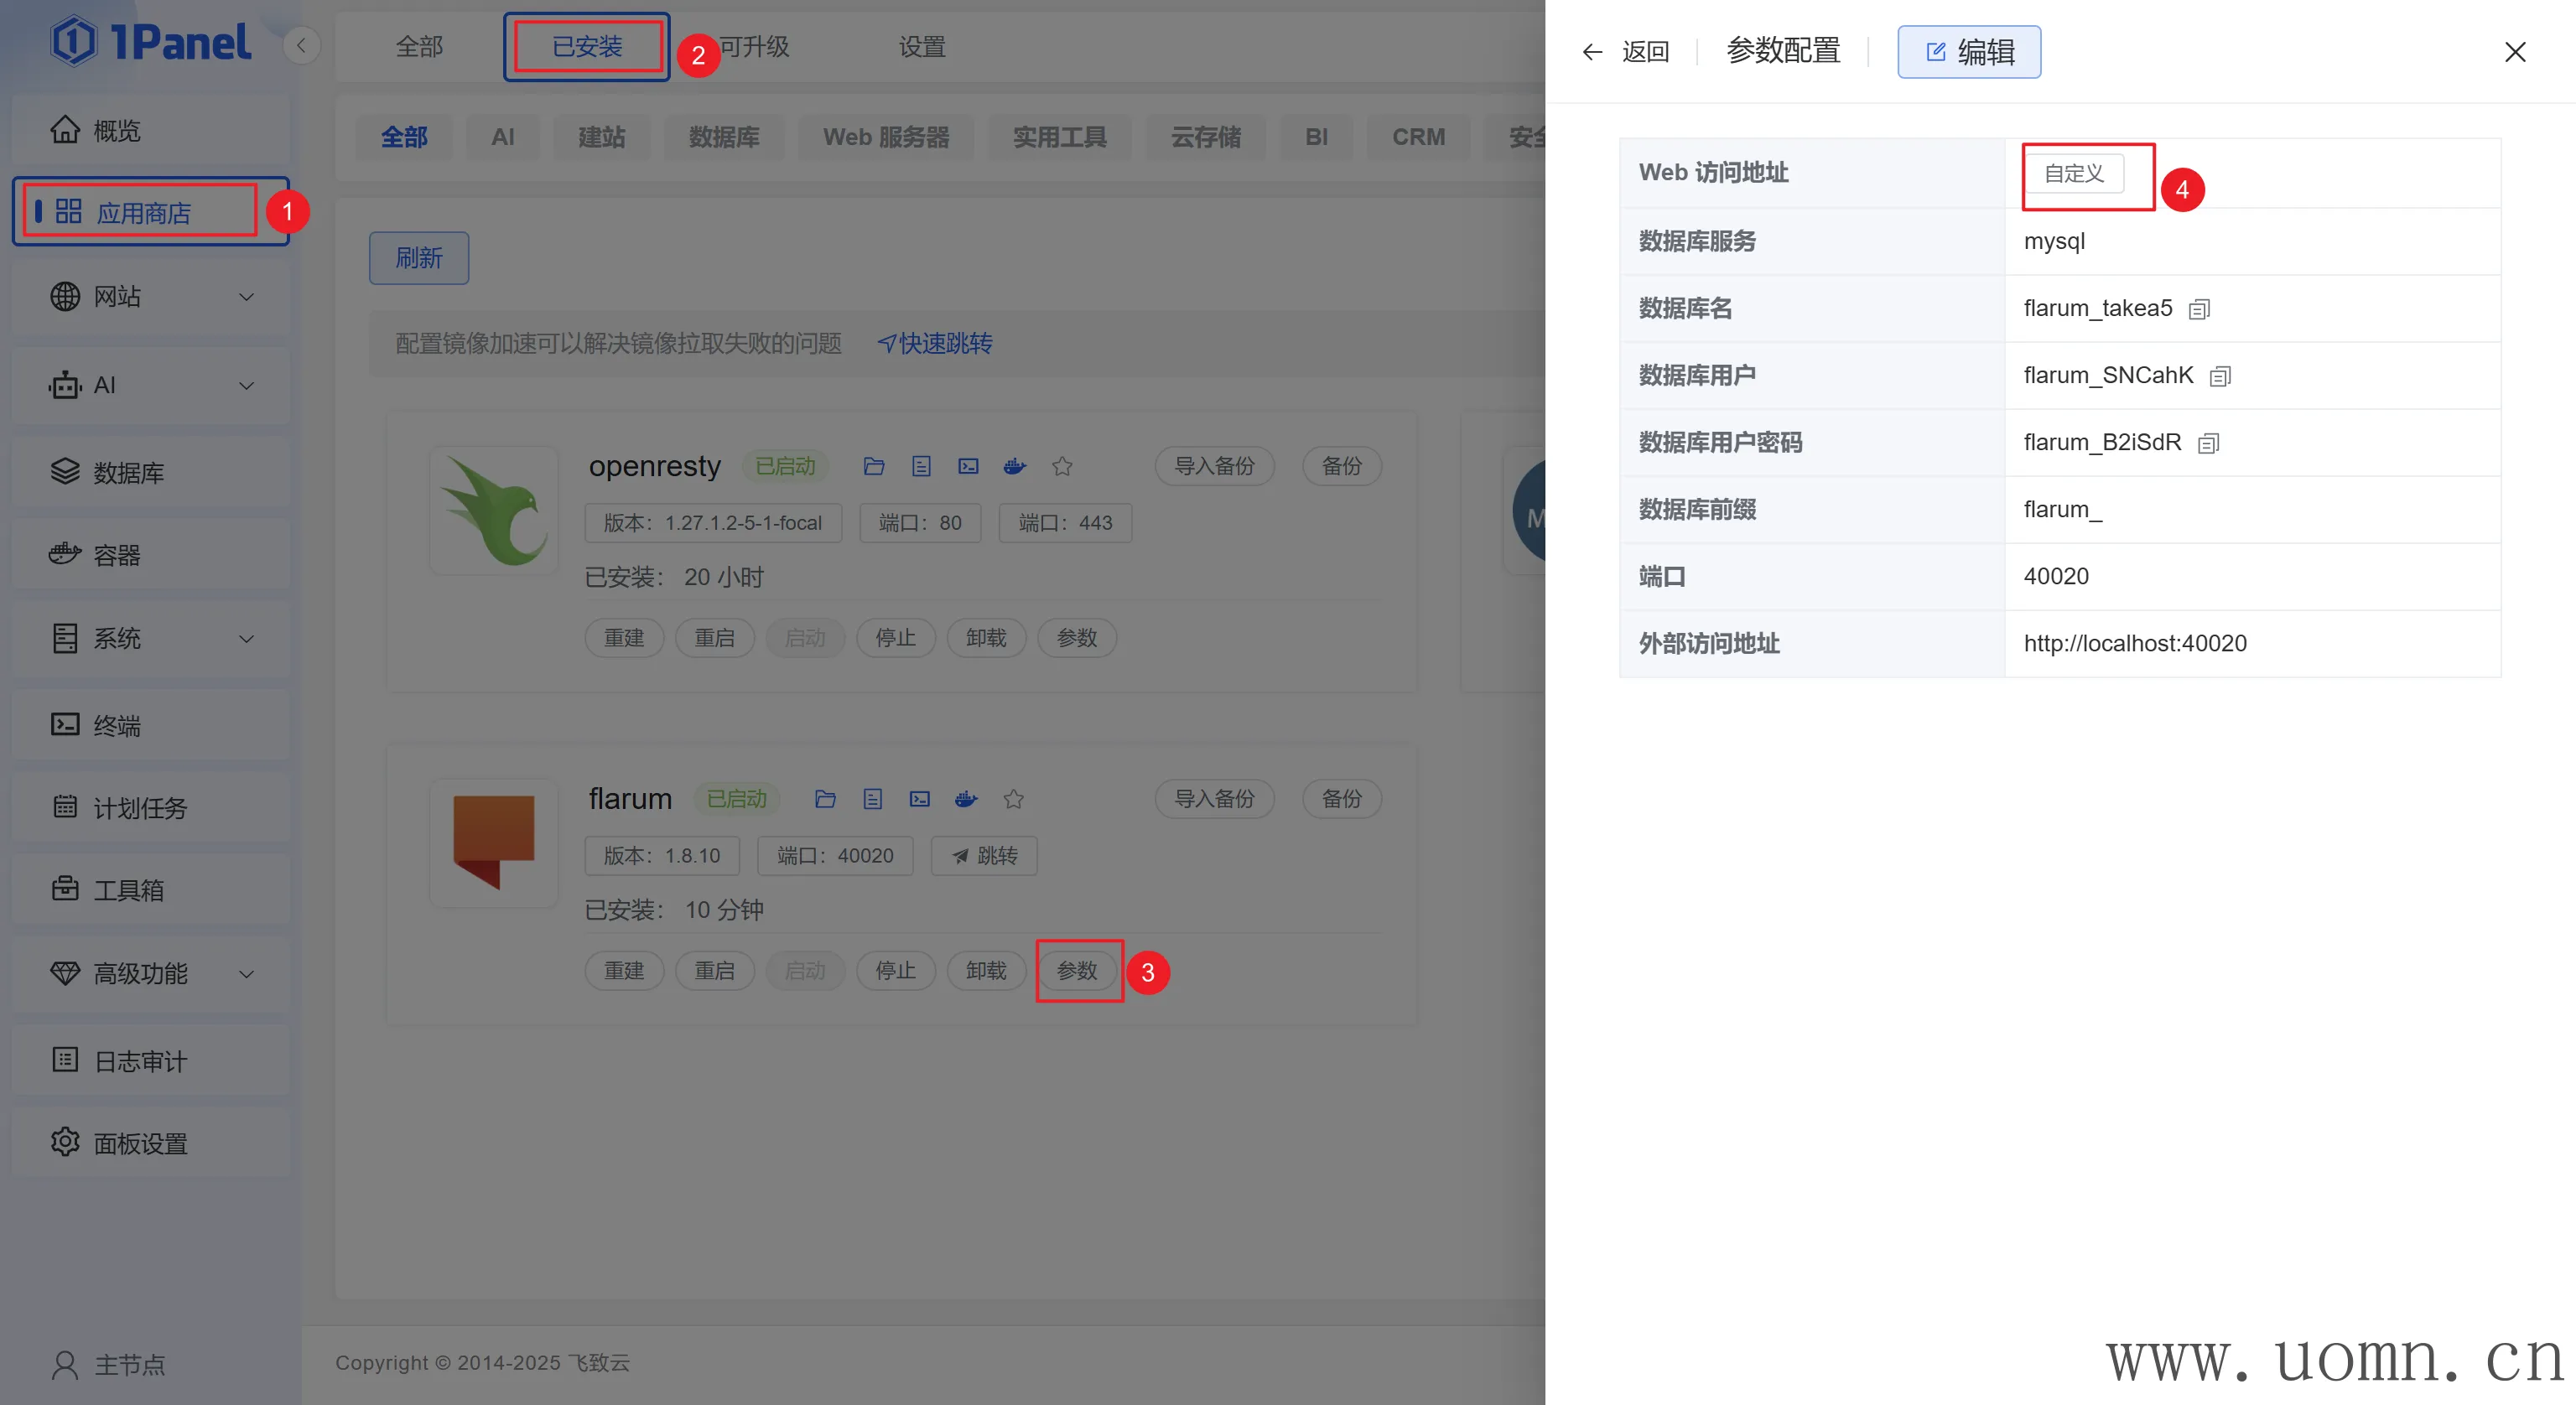
Task: Open flarum app folder icon
Action: point(825,799)
